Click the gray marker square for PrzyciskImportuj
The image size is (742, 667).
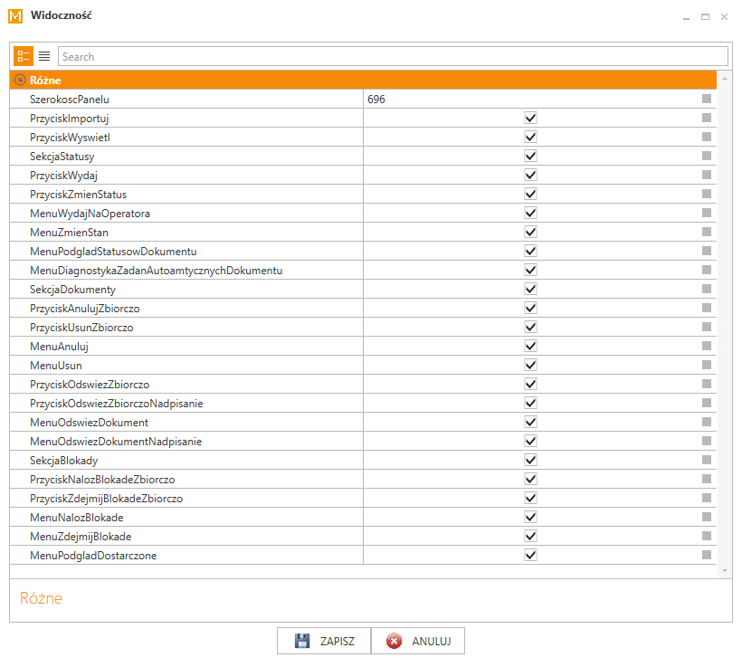tap(707, 118)
